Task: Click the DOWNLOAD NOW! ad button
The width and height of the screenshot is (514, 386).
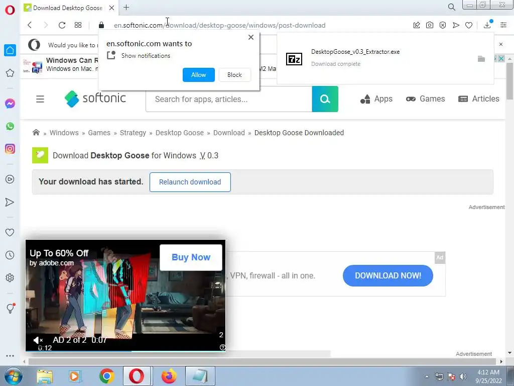Action: tap(388, 275)
